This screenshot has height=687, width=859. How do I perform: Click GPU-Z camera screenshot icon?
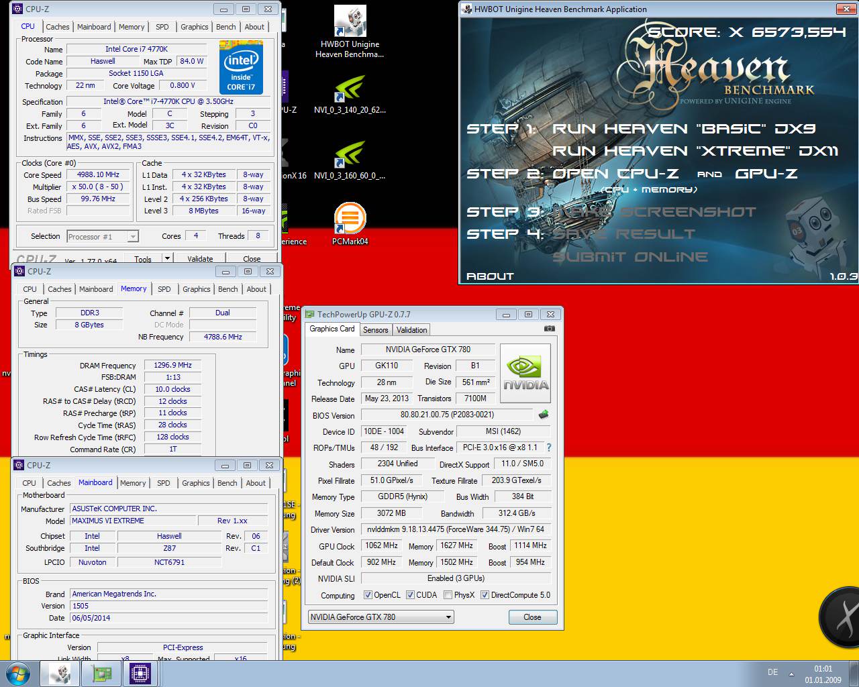(x=550, y=329)
